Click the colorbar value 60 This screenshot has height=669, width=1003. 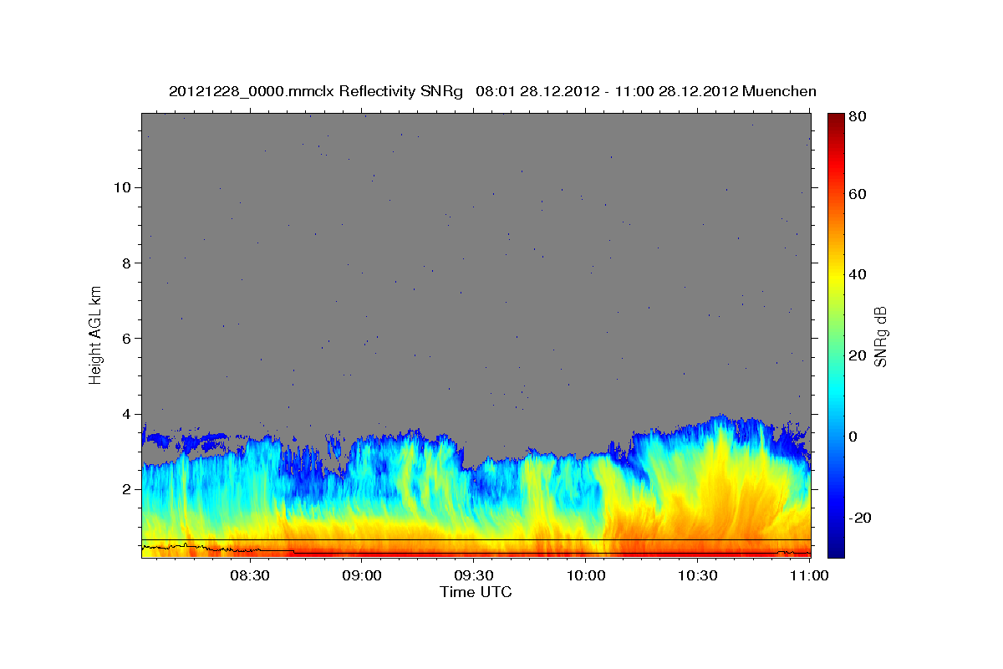coord(857,194)
